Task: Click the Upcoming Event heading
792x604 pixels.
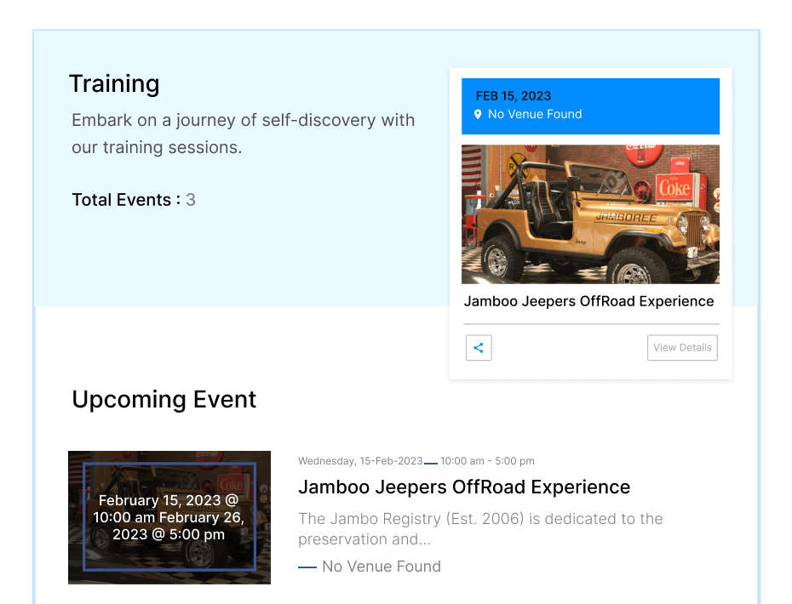Action: pyautogui.click(x=164, y=400)
